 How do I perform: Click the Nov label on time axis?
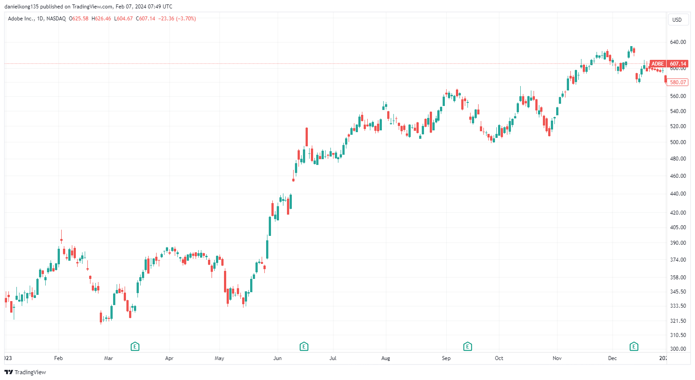click(x=557, y=358)
